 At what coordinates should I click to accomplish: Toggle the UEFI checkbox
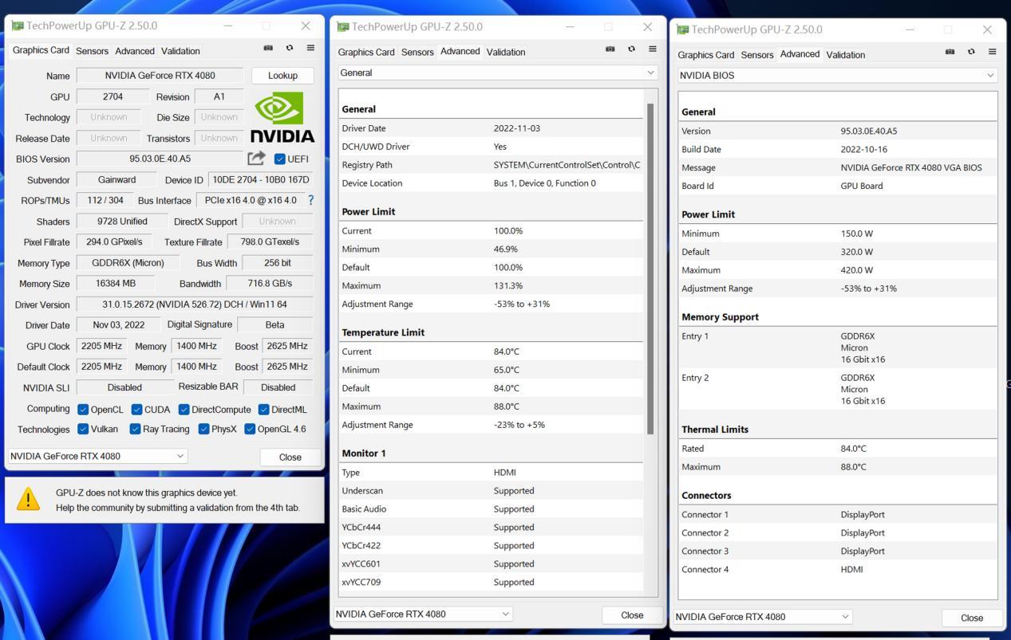[x=281, y=159]
